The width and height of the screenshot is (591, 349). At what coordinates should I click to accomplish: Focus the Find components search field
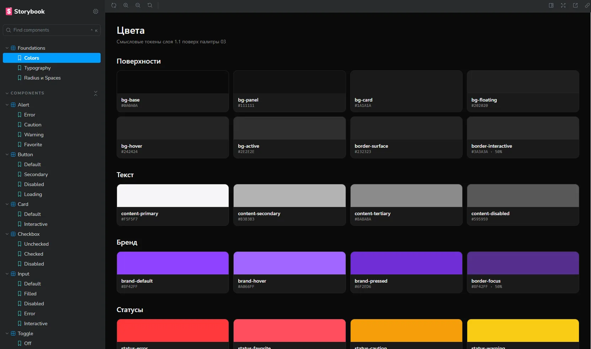click(52, 30)
